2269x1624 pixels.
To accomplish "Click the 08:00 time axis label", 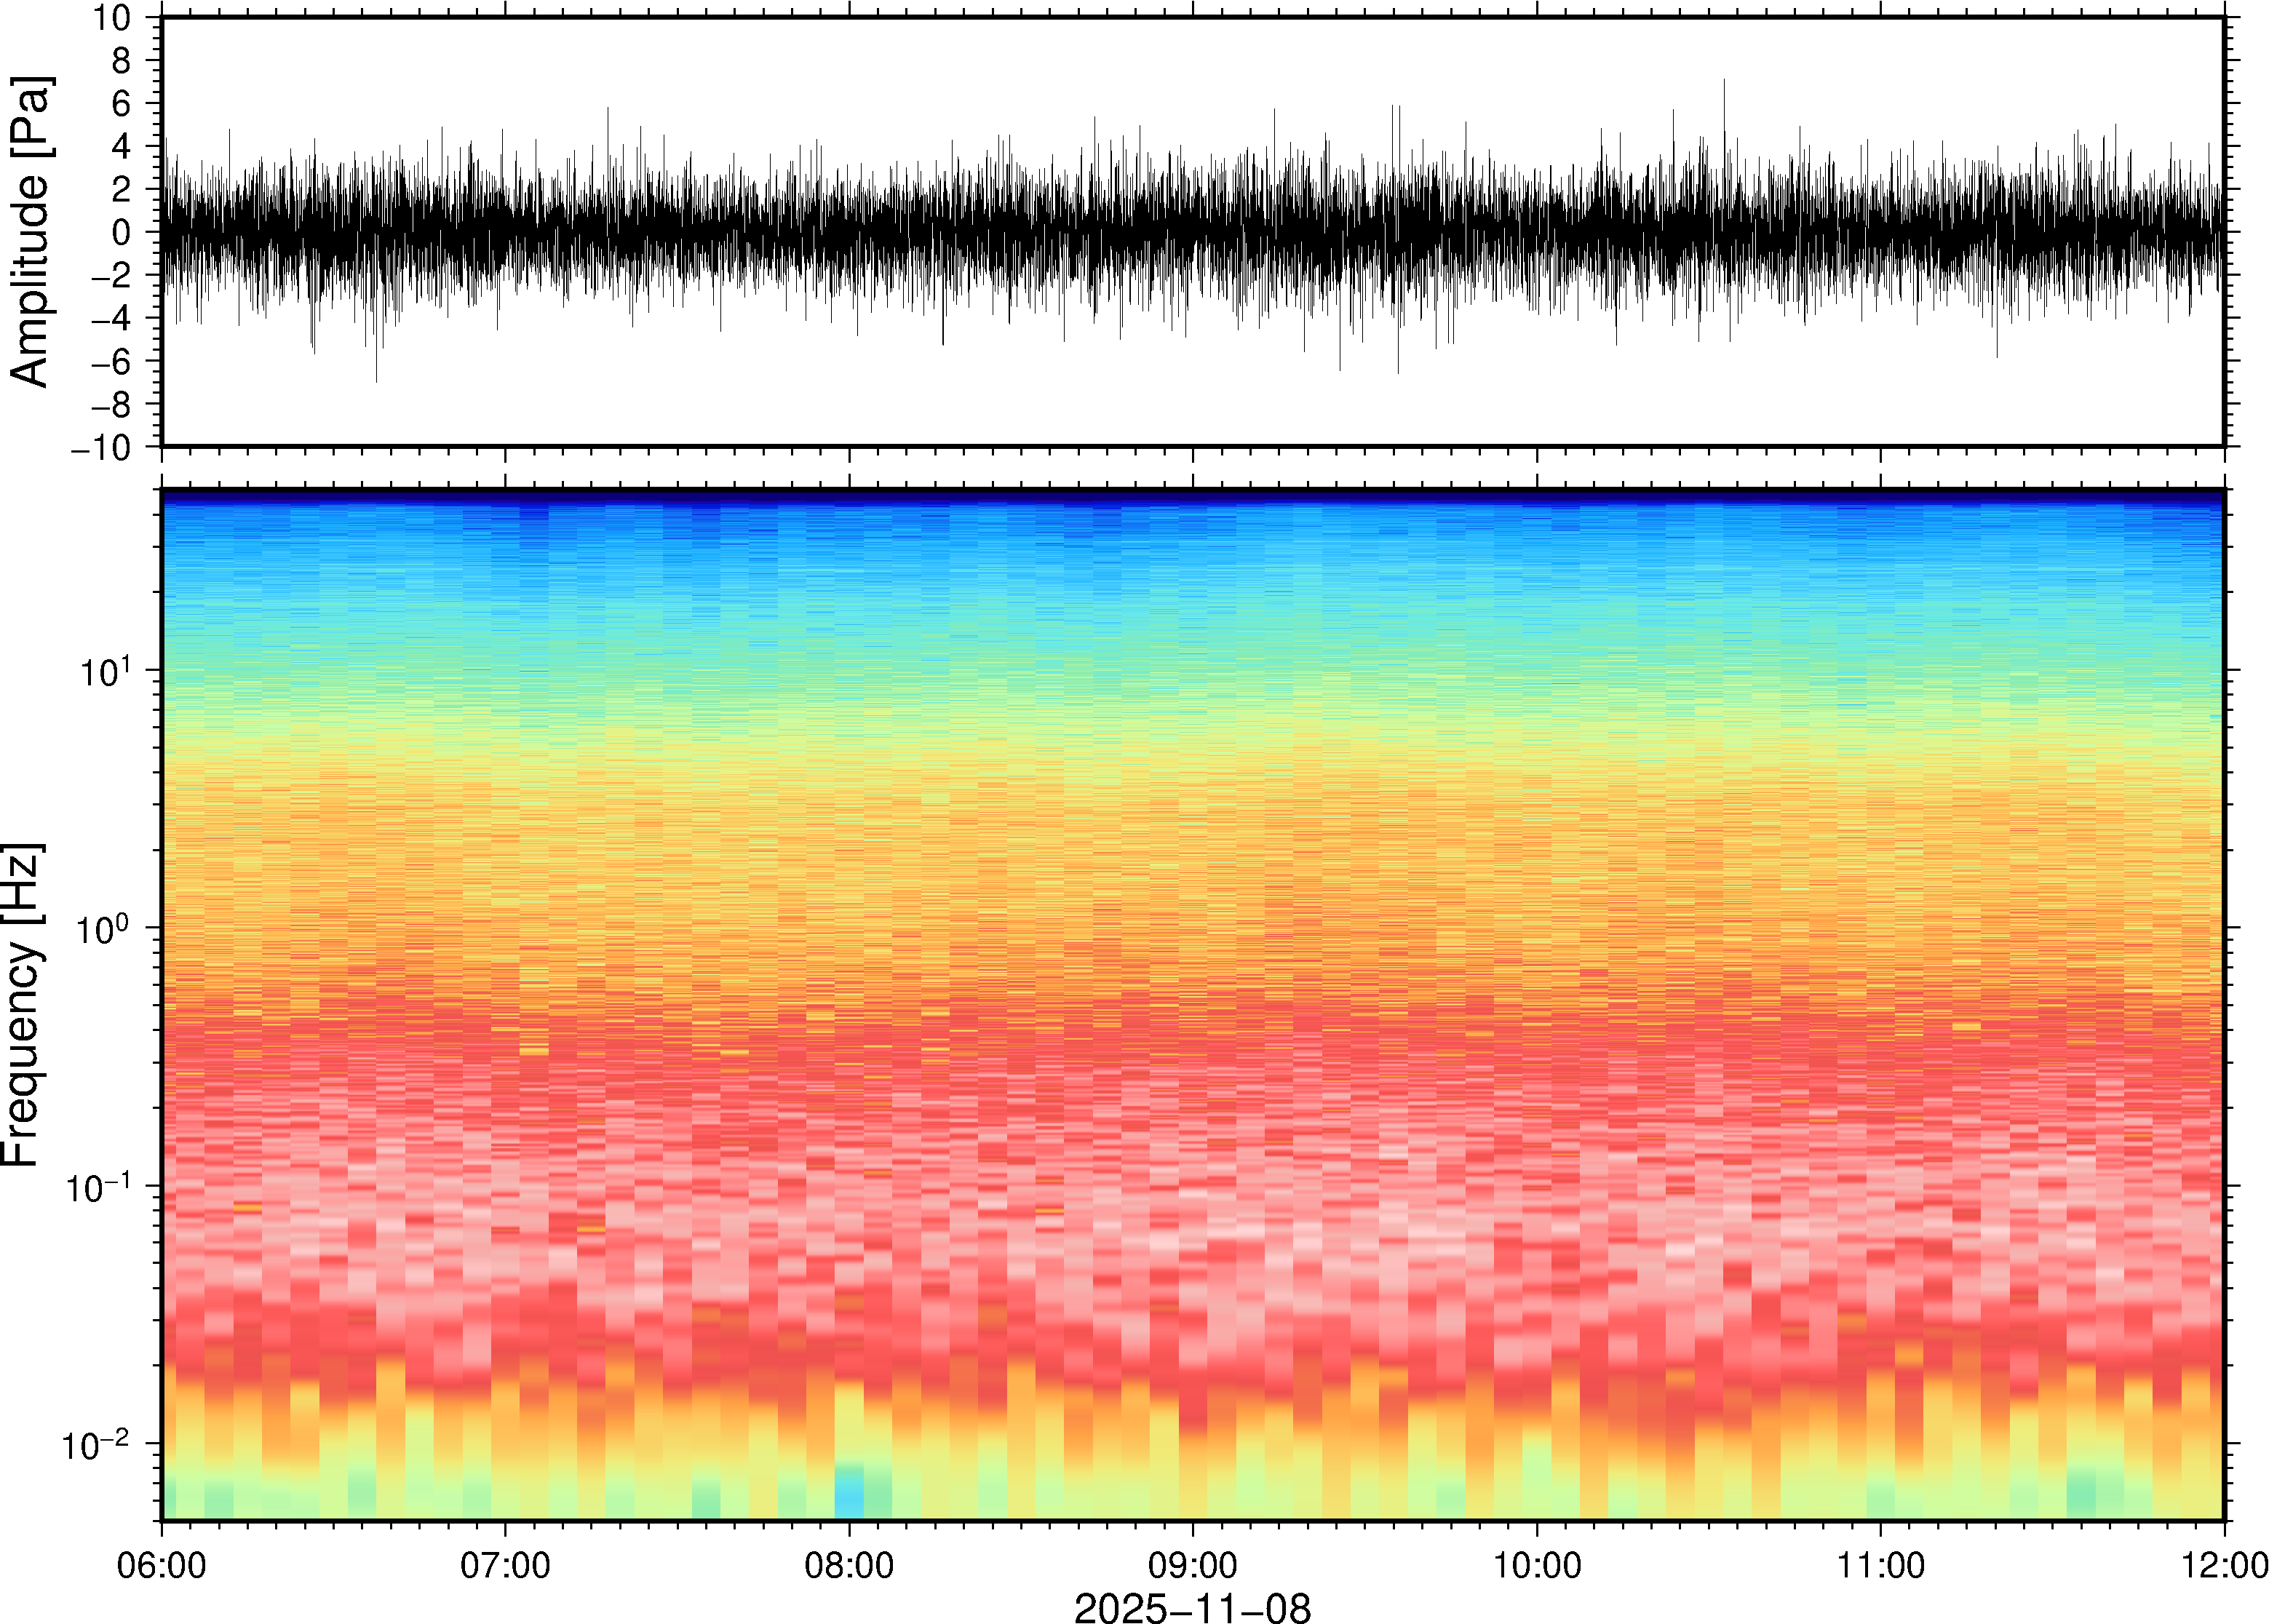I will 849,1564.
